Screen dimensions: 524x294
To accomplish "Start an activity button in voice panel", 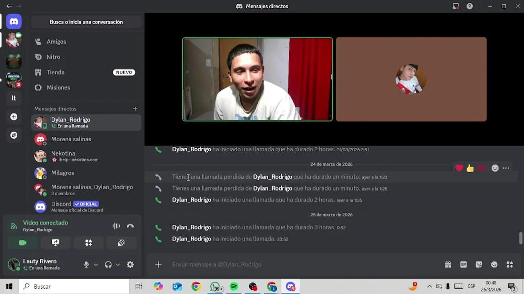I will (88, 243).
